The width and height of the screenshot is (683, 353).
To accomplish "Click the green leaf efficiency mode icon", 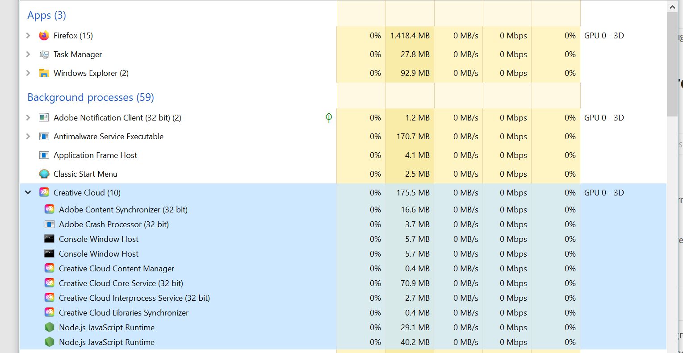I will coord(329,118).
